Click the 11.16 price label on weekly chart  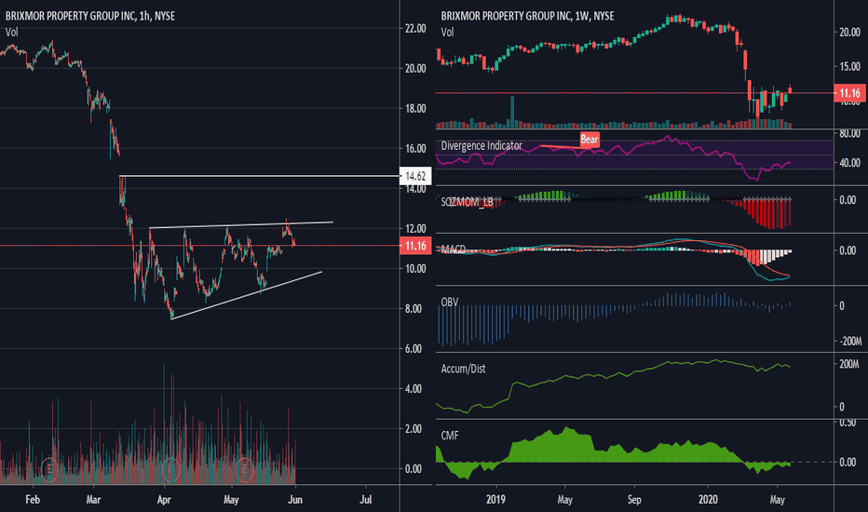point(849,93)
